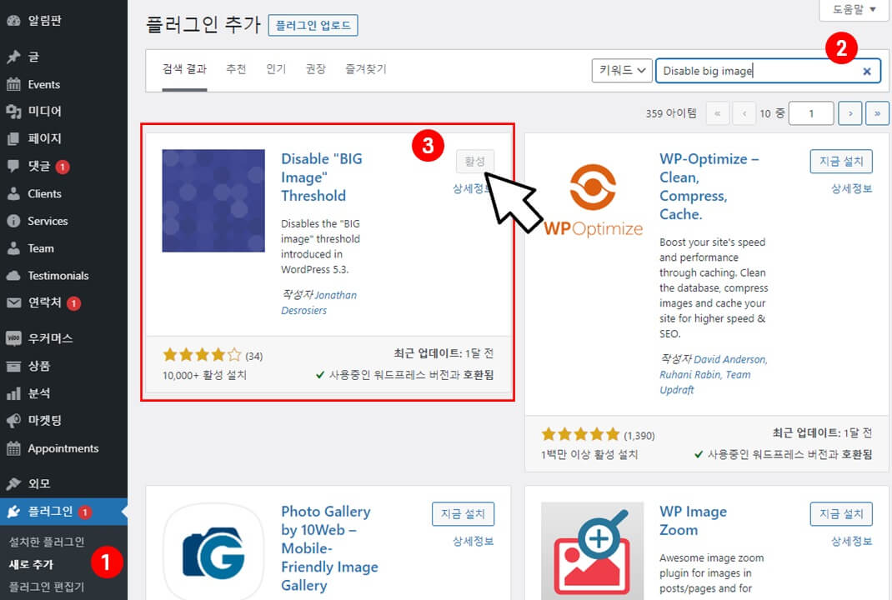Open the 키워드 search type dropdown

tap(622, 71)
